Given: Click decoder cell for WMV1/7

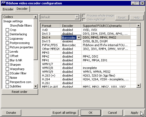Looking at the screenshot, I should tap(71, 64).
